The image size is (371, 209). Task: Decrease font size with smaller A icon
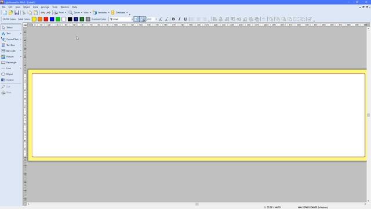(166, 19)
